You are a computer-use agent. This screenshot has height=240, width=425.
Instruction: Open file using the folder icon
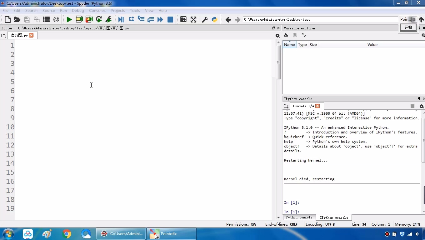point(17,20)
